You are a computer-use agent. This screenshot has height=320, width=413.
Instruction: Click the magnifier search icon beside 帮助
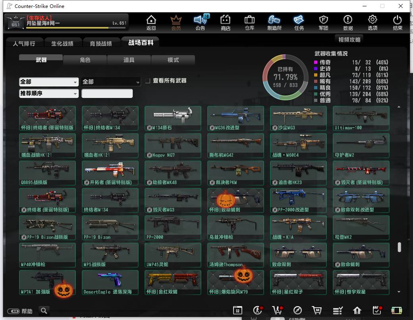point(44,311)
